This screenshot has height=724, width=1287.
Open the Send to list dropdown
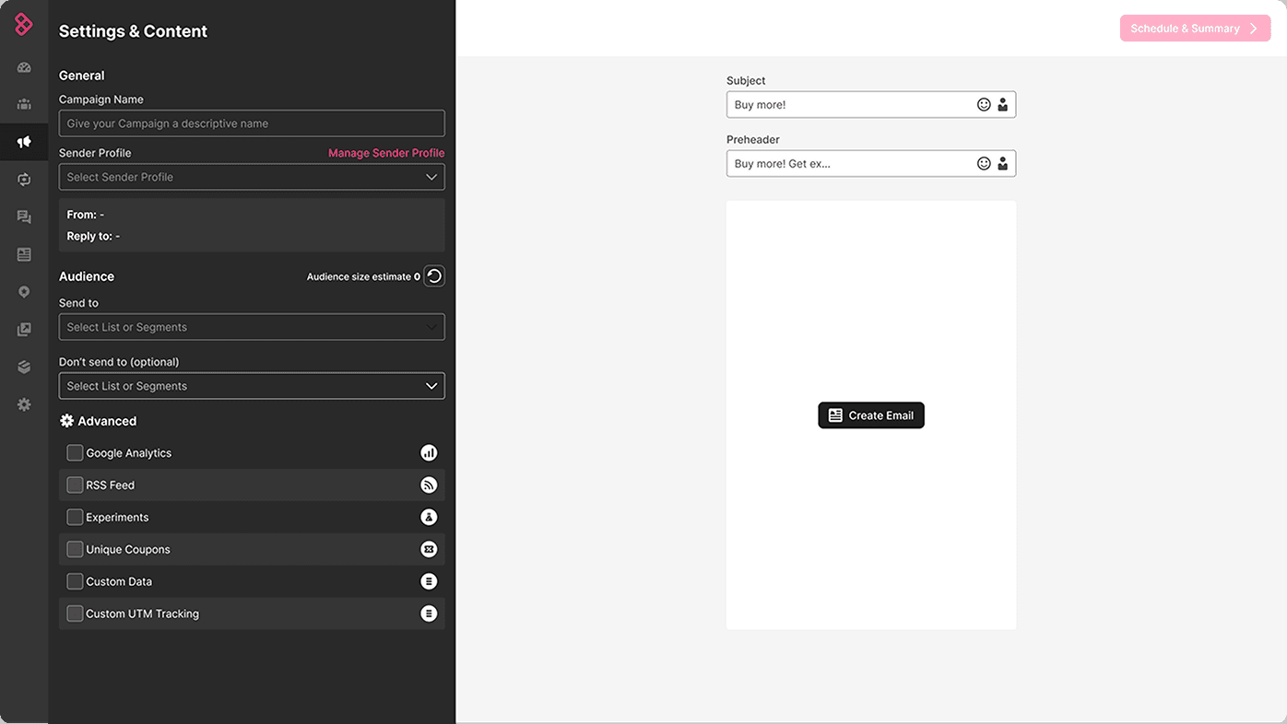252,327
